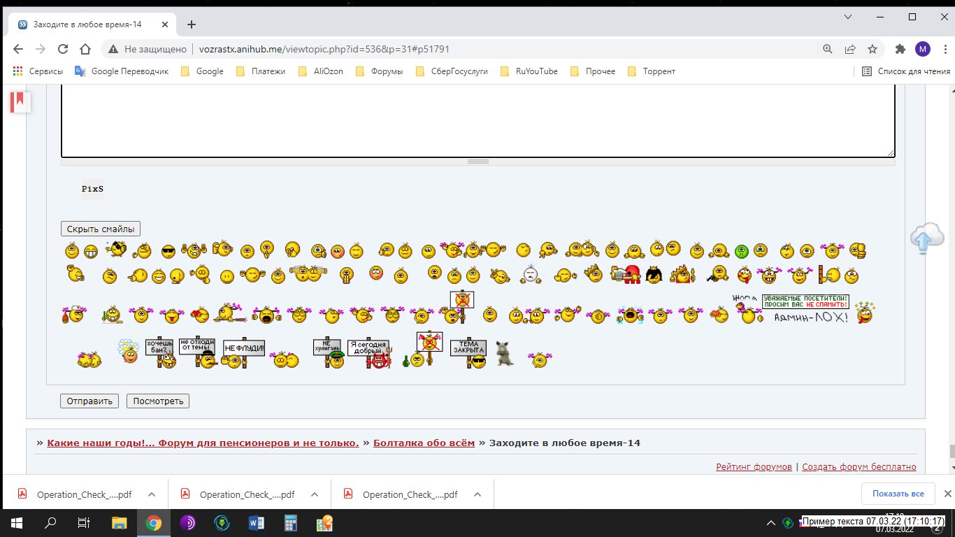Image resolution: width=955 pixels, height=537 pixels.
Task: Bookmark this page with star icon
Action: pyautogui.click(x=873, y=49)
